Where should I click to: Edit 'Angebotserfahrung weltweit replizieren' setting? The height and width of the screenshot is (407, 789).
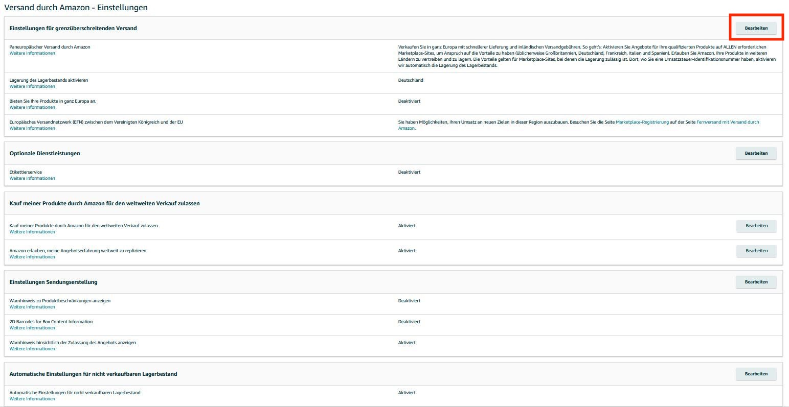coord(756,251)
